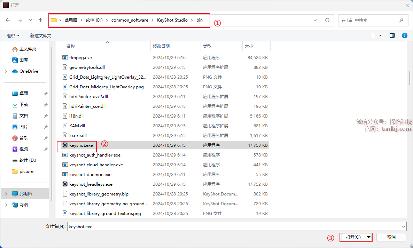Open the 组织 dropdown menu
The image size is (413, 248).
tap(13, 35)
